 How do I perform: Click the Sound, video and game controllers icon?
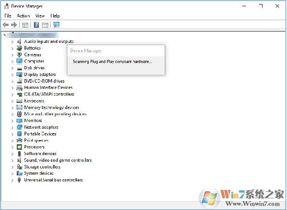coord(19,160)
